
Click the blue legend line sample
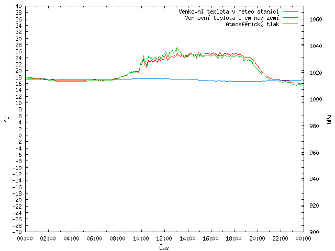[x=290, y=24]
